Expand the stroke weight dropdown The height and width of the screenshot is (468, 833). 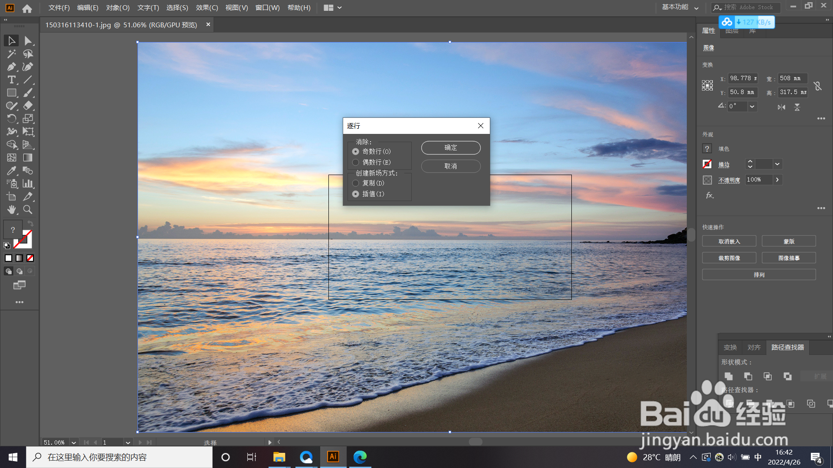[x=777, y=164]
